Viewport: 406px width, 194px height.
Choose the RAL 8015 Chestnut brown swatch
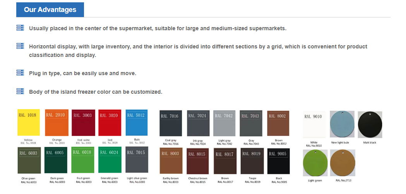[x=198, y=161]
